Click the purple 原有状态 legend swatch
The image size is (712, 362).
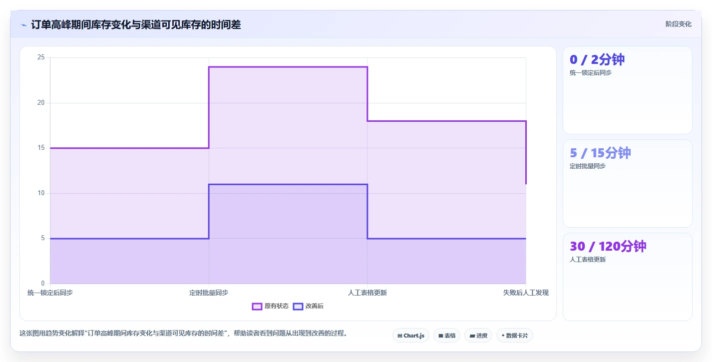[x=257, y=306]
